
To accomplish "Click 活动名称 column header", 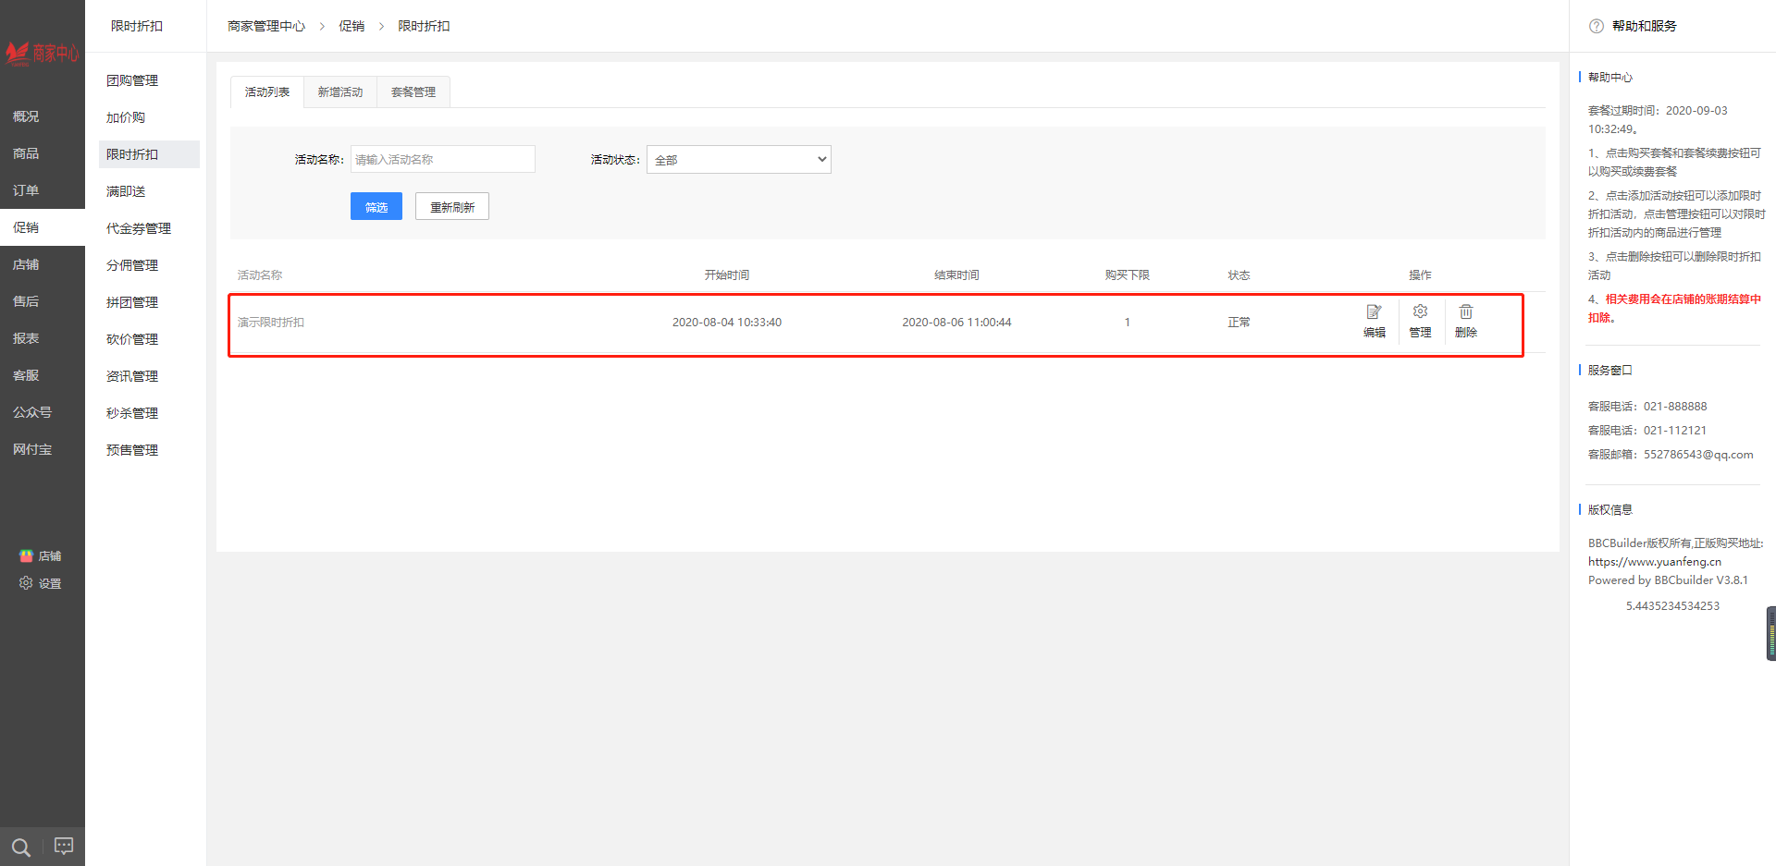I will pos(260,274).
